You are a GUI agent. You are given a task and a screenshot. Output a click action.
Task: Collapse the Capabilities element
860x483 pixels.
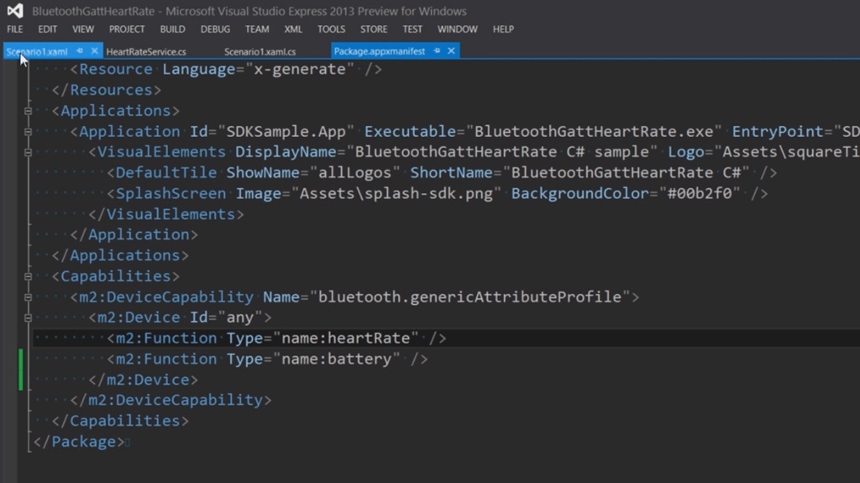(x=28, y=276)
